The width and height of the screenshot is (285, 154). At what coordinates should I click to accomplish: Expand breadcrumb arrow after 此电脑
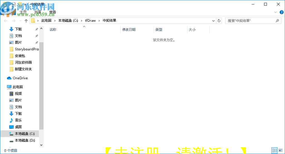point(55,21)
